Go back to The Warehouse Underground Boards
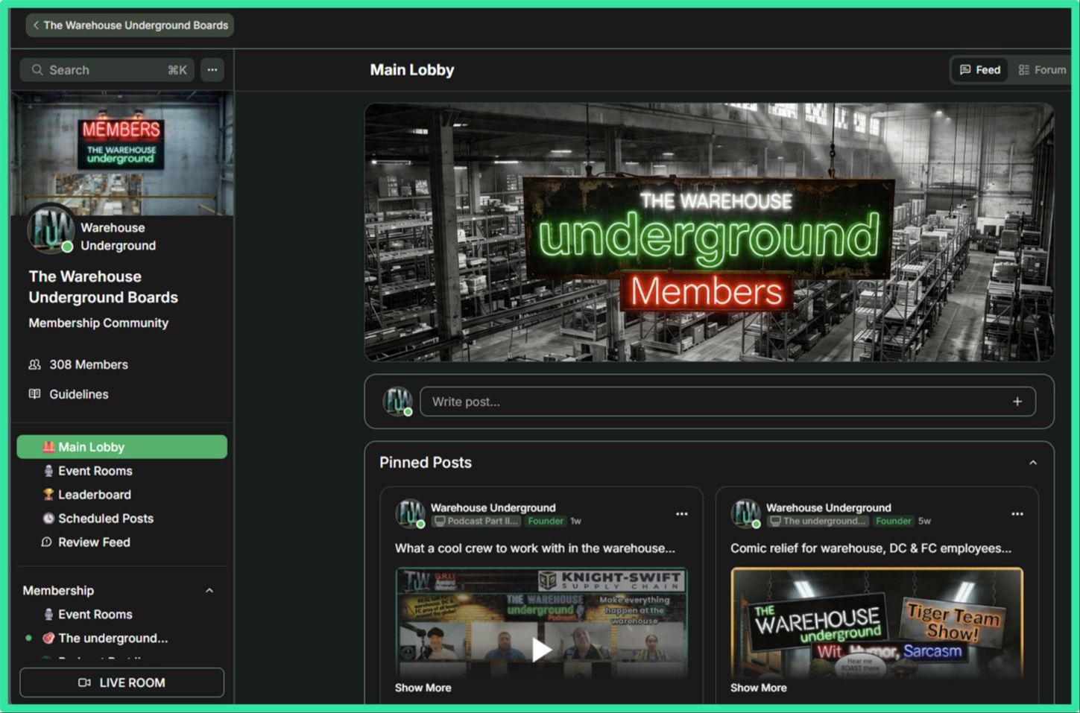The width and height of the screenshot is (1080, 713). coord(130,25)
